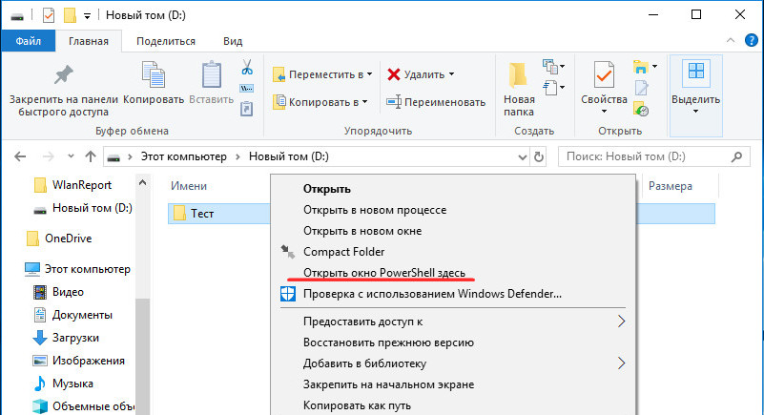Go back with the left arrow
764x415 pixels.
coord(20,156)
